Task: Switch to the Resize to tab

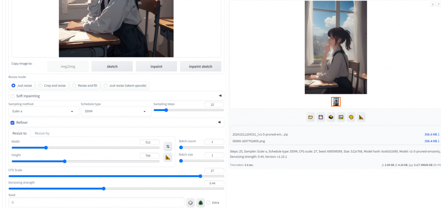Action: (19, 133)
